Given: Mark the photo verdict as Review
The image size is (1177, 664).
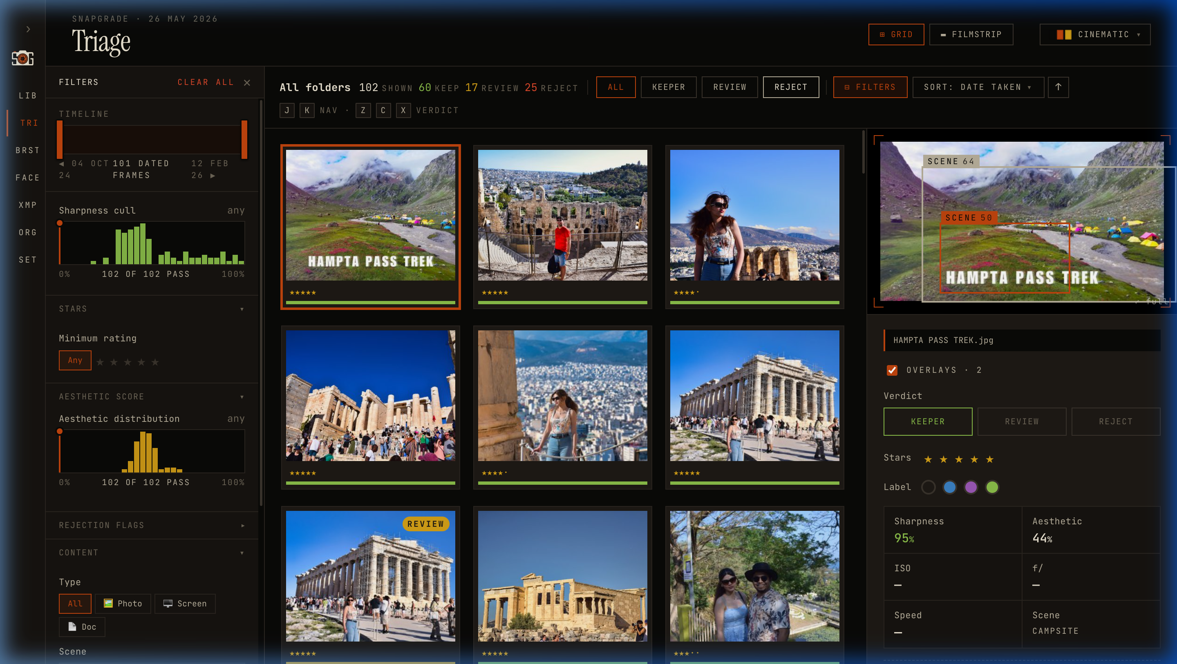Looking at the screenshot, I should click(1022, 421).
